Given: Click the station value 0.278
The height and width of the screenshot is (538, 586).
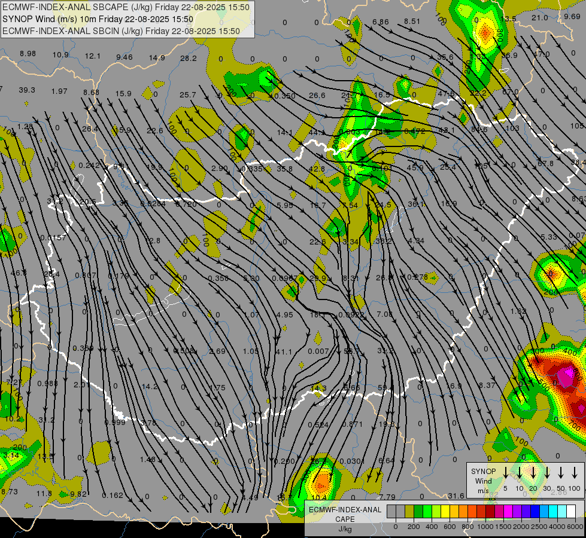Looking at the screenshot, I should (x=417, y=277).
